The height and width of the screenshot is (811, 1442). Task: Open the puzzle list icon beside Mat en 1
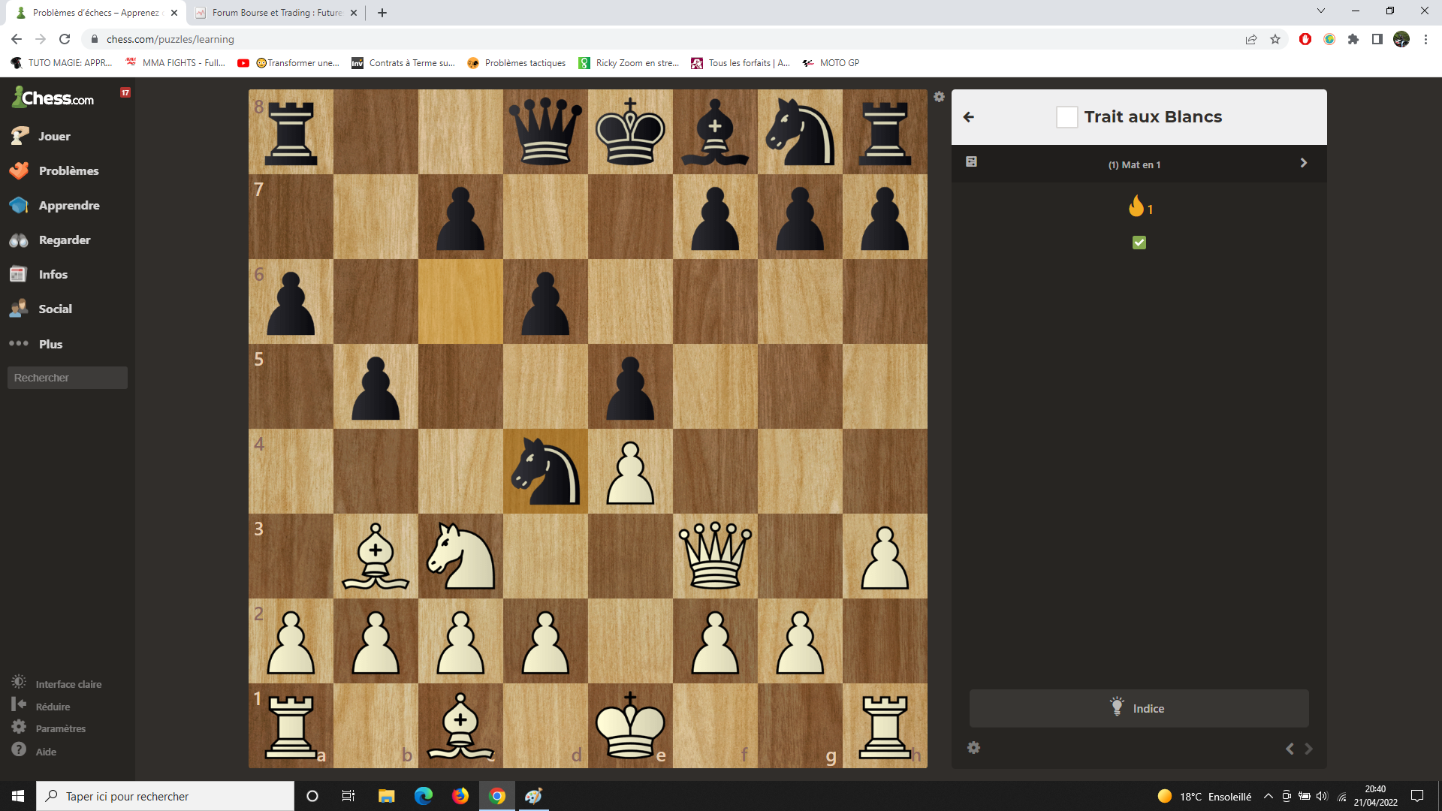point(971,161)
